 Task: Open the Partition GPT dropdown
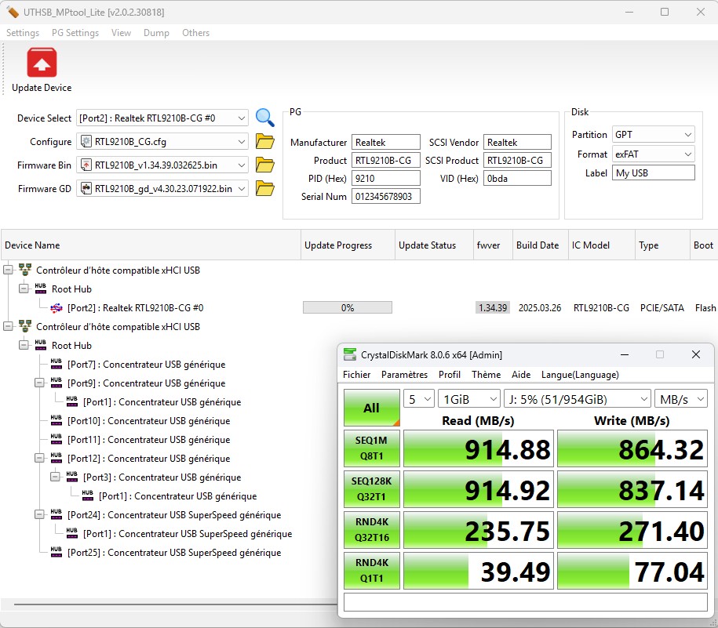(x=687, y=135)
